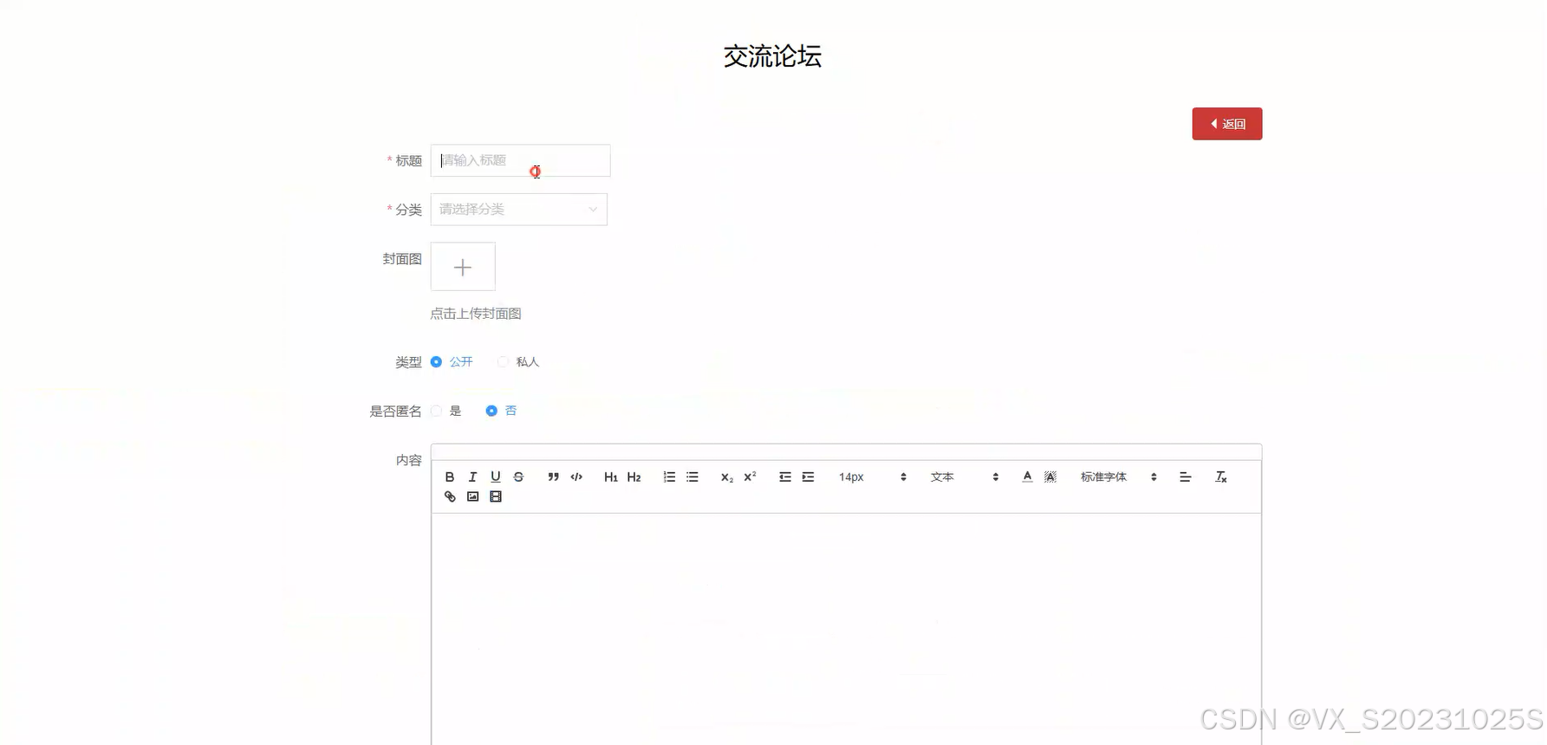Click the 点击上传封面图 hint text
1547x745 pixels.
(476, 314)
